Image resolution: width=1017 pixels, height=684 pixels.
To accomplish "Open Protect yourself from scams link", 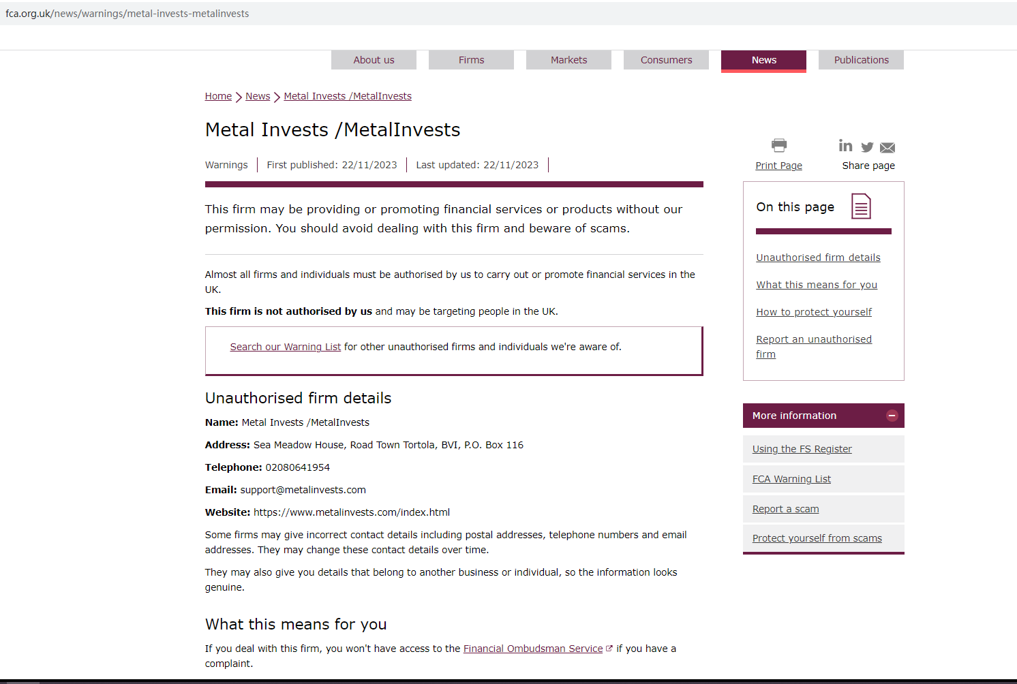I will (x=817, y=538).
